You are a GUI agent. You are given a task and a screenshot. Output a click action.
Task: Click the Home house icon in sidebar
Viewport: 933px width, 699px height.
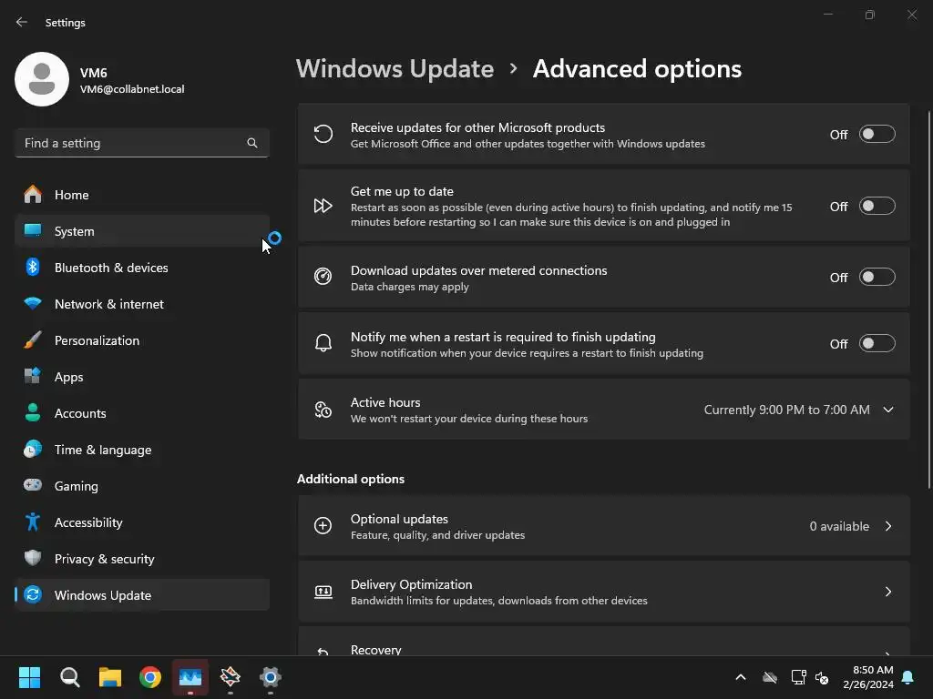(x=33, y=195)
